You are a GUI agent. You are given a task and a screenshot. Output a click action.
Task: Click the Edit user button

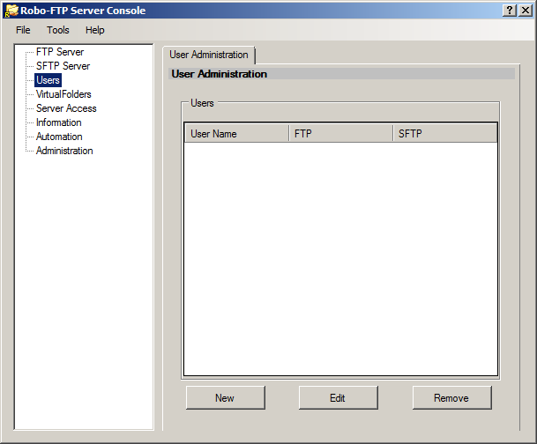[x=338, y=398]
